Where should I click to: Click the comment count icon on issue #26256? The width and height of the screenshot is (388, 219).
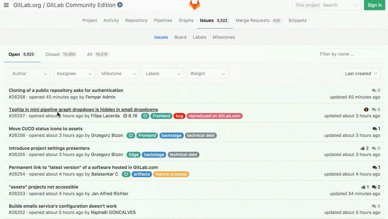pos(374,129)
